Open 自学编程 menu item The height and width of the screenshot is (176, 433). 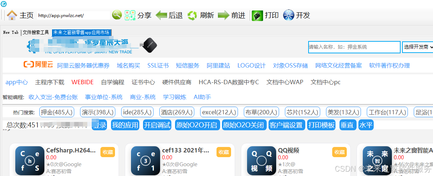[113, 82]
